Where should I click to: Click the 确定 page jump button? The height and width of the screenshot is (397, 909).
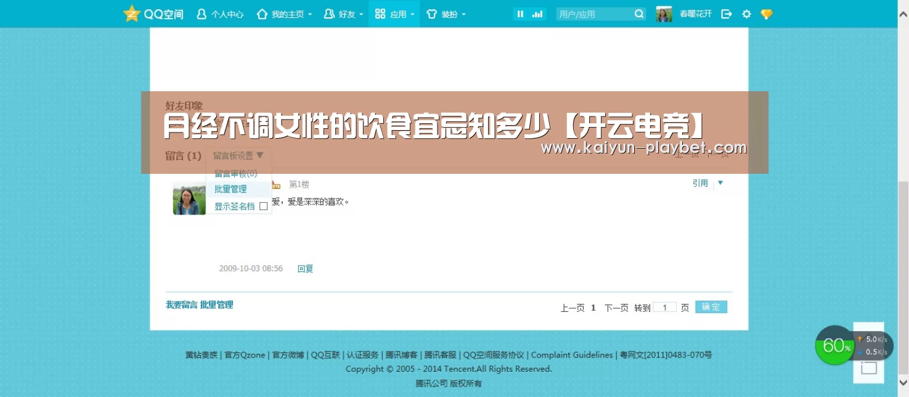[711, 307]
